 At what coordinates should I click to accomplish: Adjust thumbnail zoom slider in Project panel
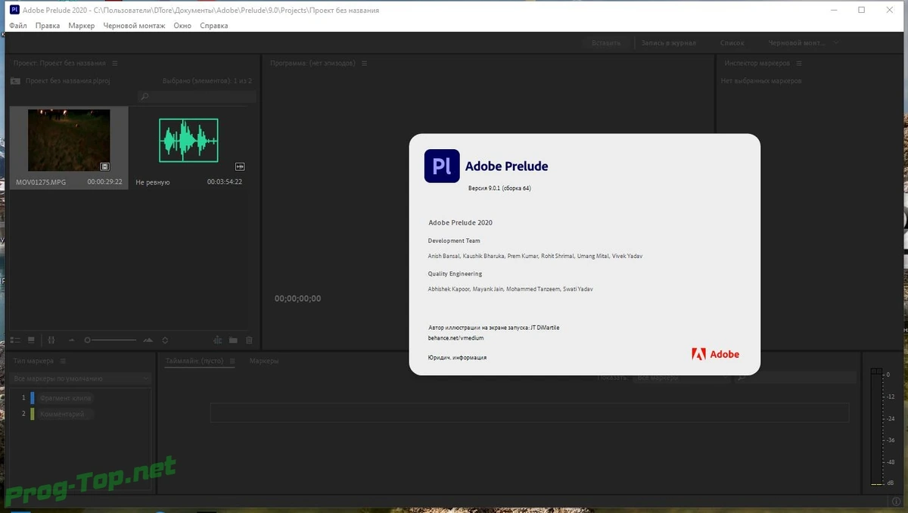pos(111,340)
